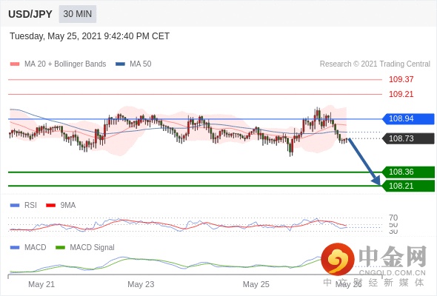The height and width of the screenshot is (296, 437).
Task: Click the Research © 2021 Trading Central credit
Action: 375,64
